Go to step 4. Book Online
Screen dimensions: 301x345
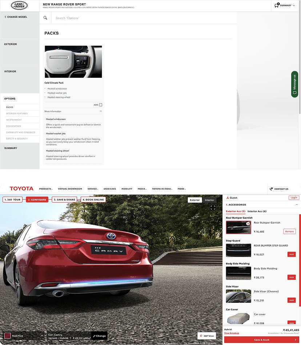[93, 200]
